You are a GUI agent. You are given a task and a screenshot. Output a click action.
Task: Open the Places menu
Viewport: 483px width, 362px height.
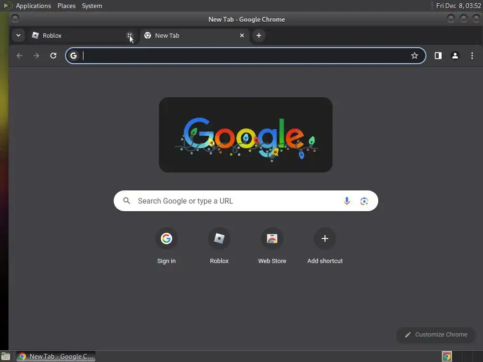pyautogui.click(x=66, y=6)
